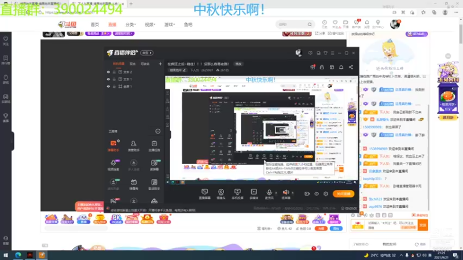This screenshot has height=260, width=463.
Task: Toggle the preview eye icon near 关闭直播
Action: tap(317, 194)
